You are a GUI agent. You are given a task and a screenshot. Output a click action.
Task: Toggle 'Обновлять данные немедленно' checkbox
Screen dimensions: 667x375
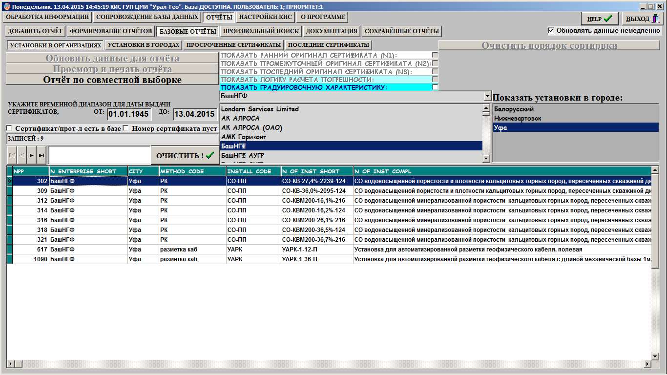point(551,30)
